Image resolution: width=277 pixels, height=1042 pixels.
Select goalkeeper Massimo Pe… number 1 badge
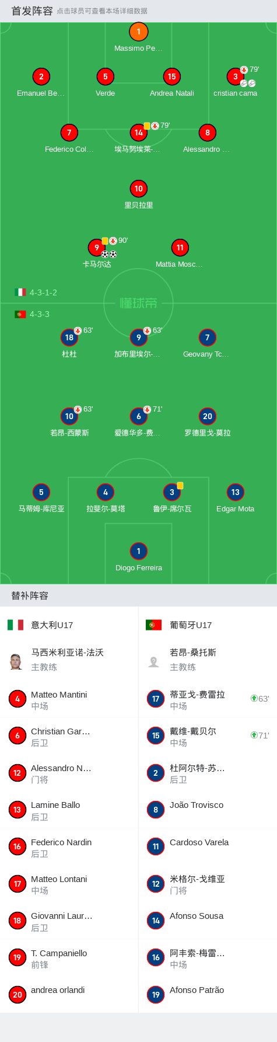138,32
